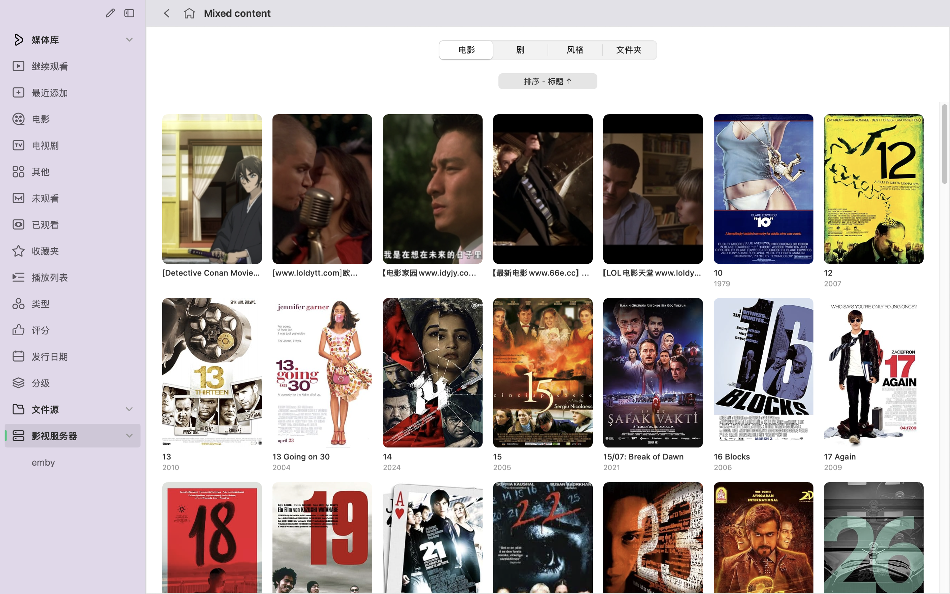Click the 已观看 eye icon
This screenshot has height=594, width=950.
tap(18, 224)
